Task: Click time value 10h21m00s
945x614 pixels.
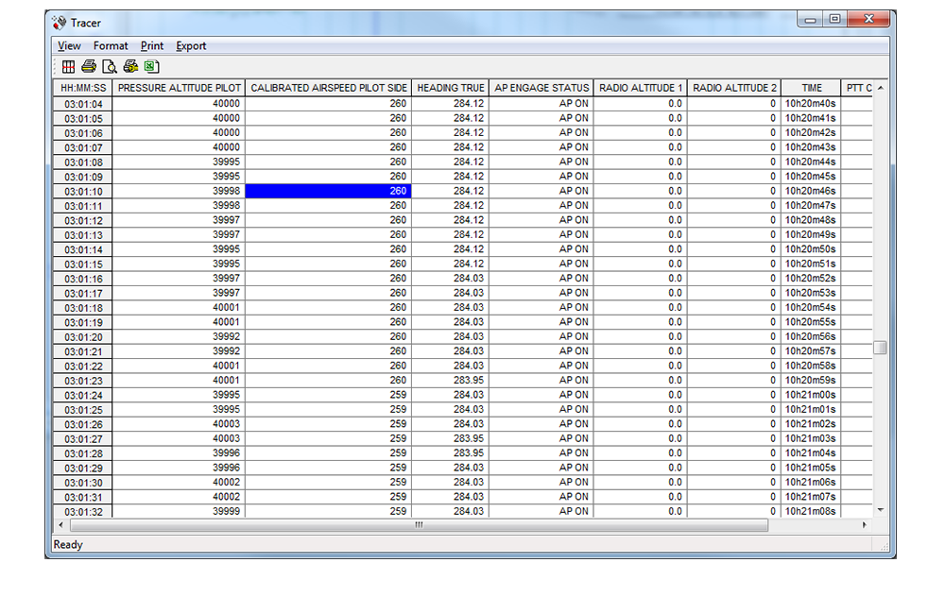Action: [810, 395]
